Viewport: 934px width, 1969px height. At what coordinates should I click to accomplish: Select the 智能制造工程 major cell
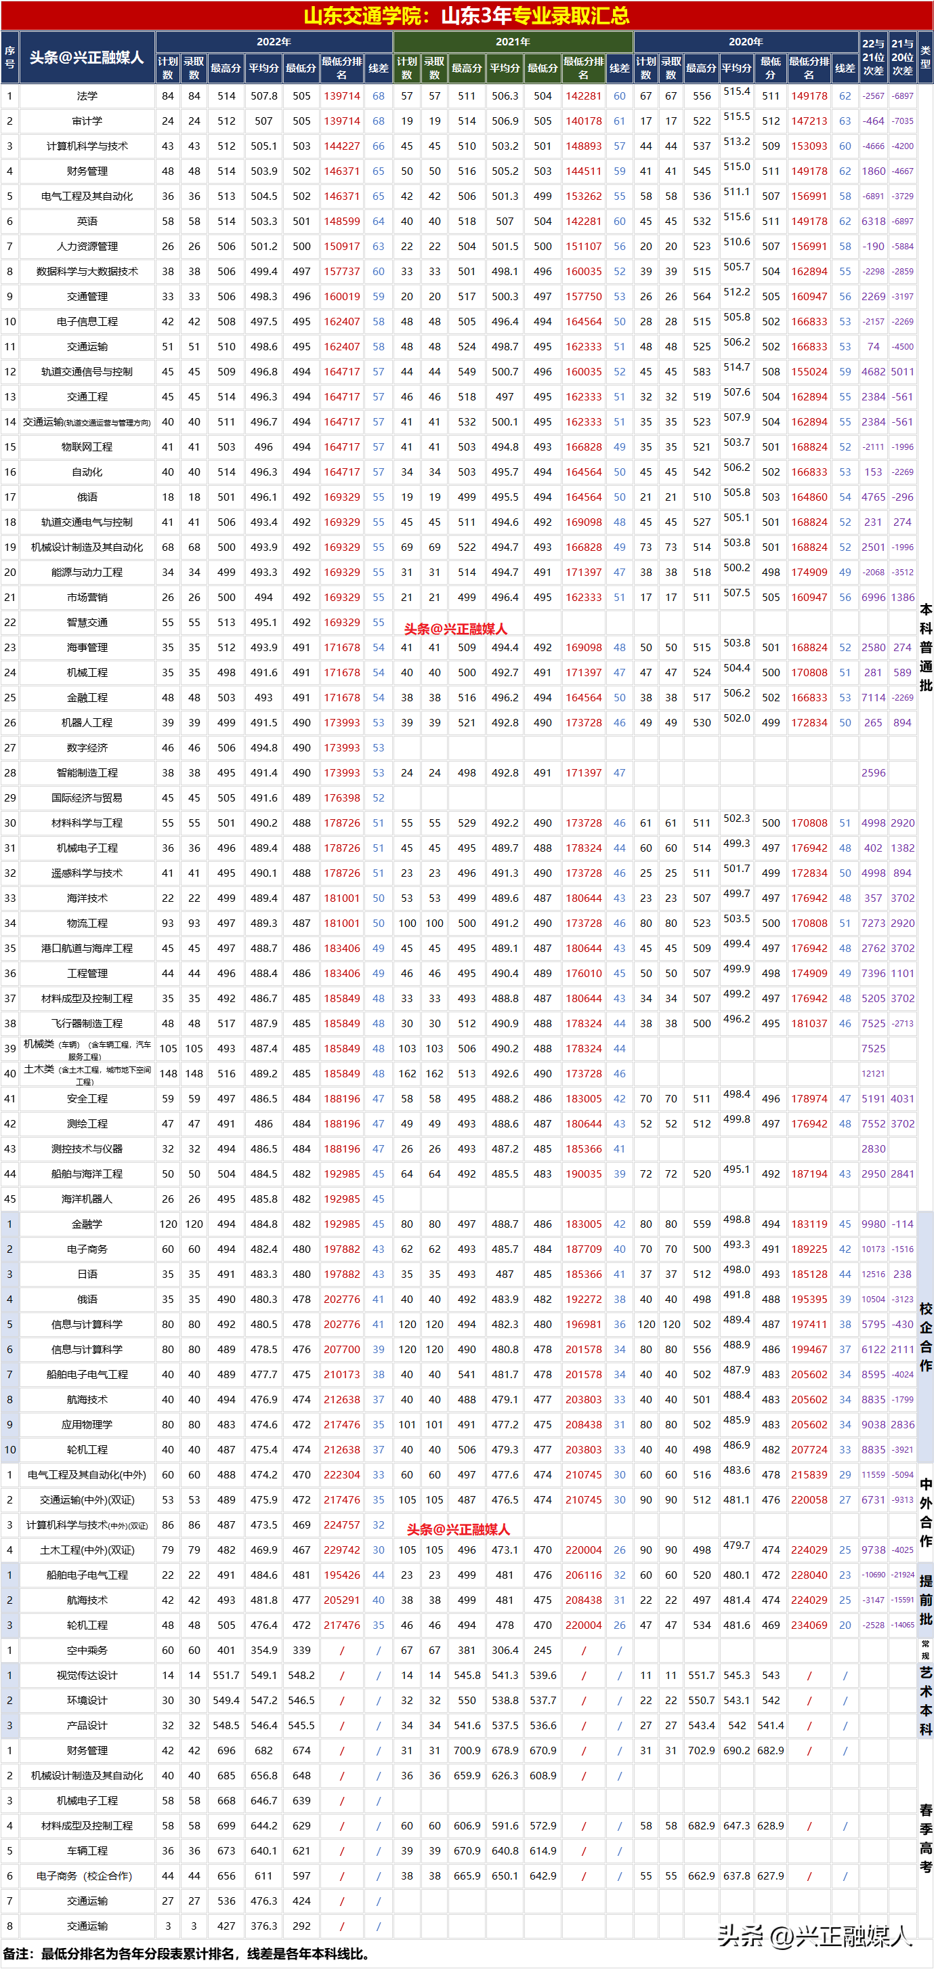[x=87, y=774]
